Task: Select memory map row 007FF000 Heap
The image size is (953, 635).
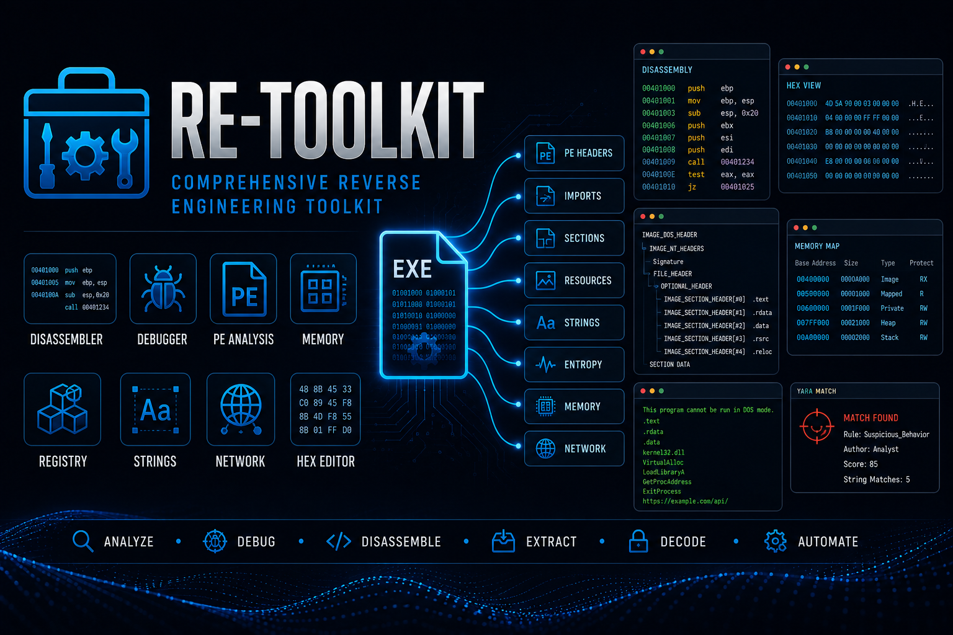Action: (862, 322)
